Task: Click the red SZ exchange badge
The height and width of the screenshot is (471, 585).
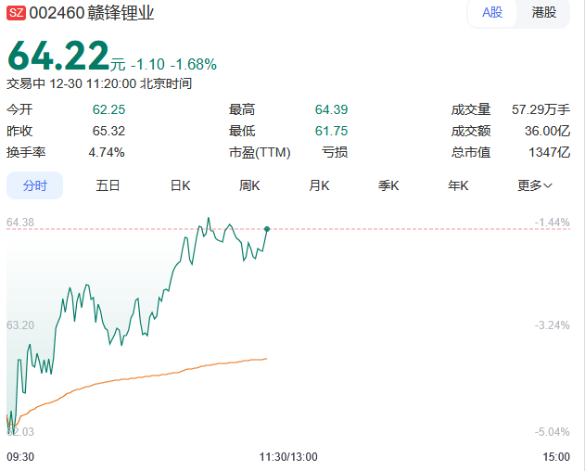Action: (16, 13)
